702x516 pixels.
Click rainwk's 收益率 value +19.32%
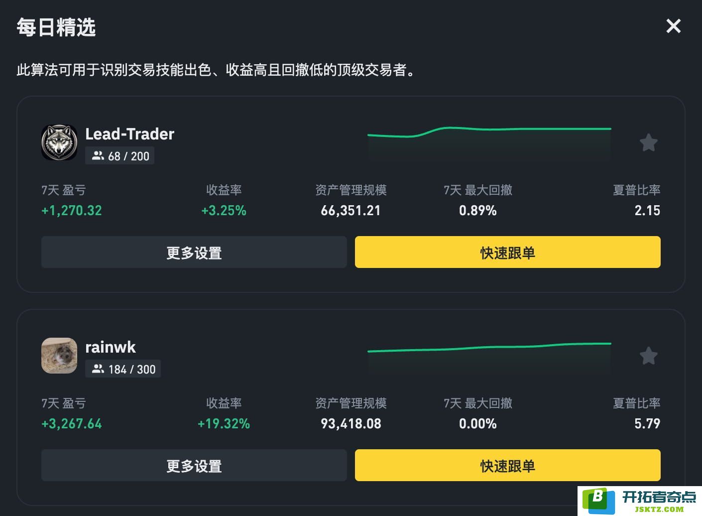pyautogui.click(x=224, y=424)
